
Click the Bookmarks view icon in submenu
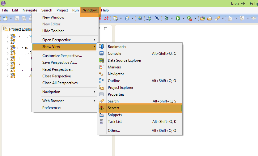tap(102, 47)
